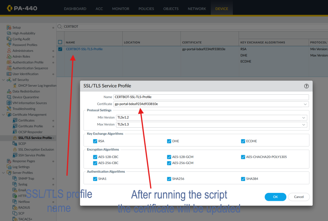Click the Syslog icon under Server Profiles
Screen dimensions: 328x221
click(x=15, y=185)
